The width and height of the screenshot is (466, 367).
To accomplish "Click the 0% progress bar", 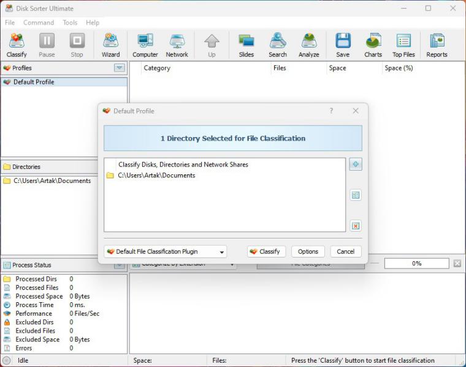I will [416, 264].
